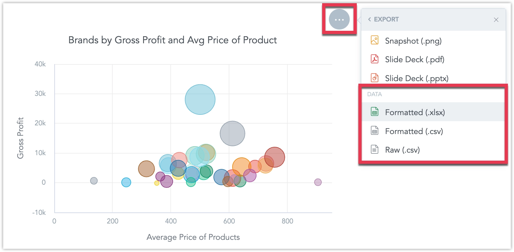Go back using the Export chevron arrow
The image size is (514, 252).
click(x=369, y=19)
